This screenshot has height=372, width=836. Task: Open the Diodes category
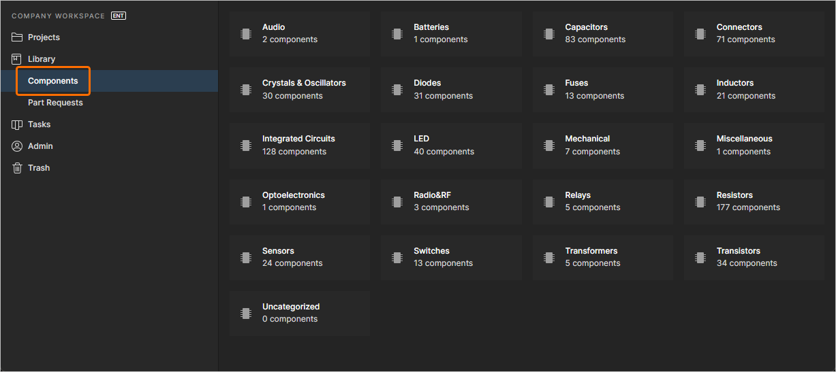[450, 89]
